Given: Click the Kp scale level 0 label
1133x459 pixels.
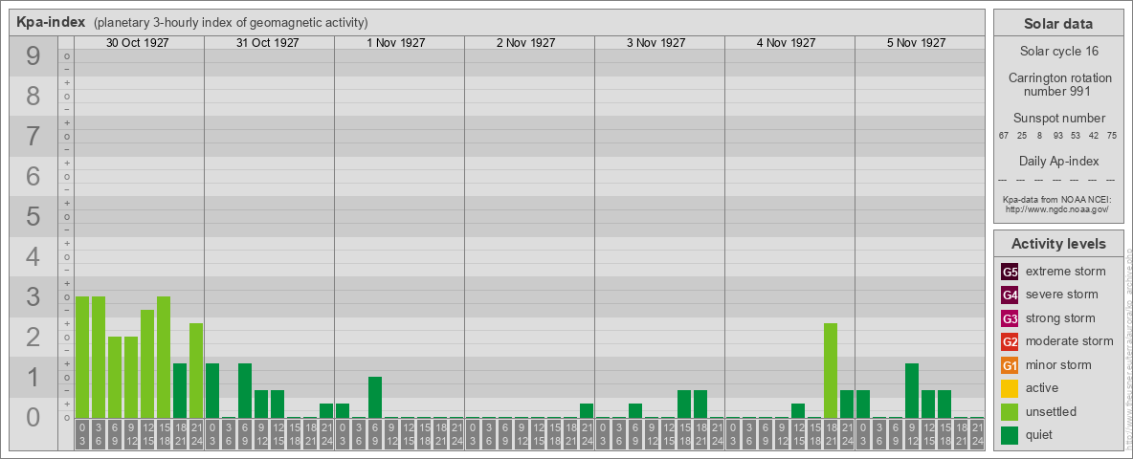Looking at the screenshot, I should (x=33, y=417).
